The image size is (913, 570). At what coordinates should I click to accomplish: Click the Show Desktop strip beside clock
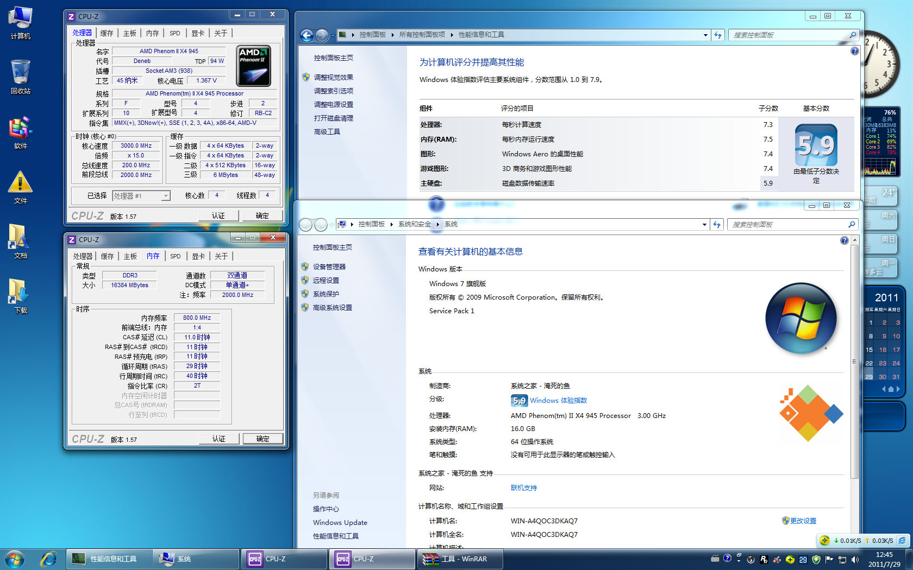coord(909,559)
